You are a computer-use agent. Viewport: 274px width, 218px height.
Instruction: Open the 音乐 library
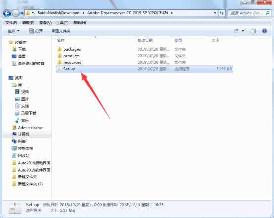(22, 120)
